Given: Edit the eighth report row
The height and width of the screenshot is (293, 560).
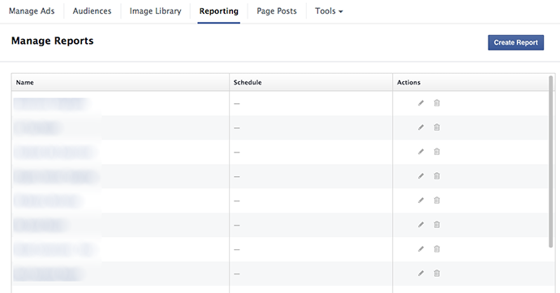Looking at the screenshot, I should coord(421,274).
